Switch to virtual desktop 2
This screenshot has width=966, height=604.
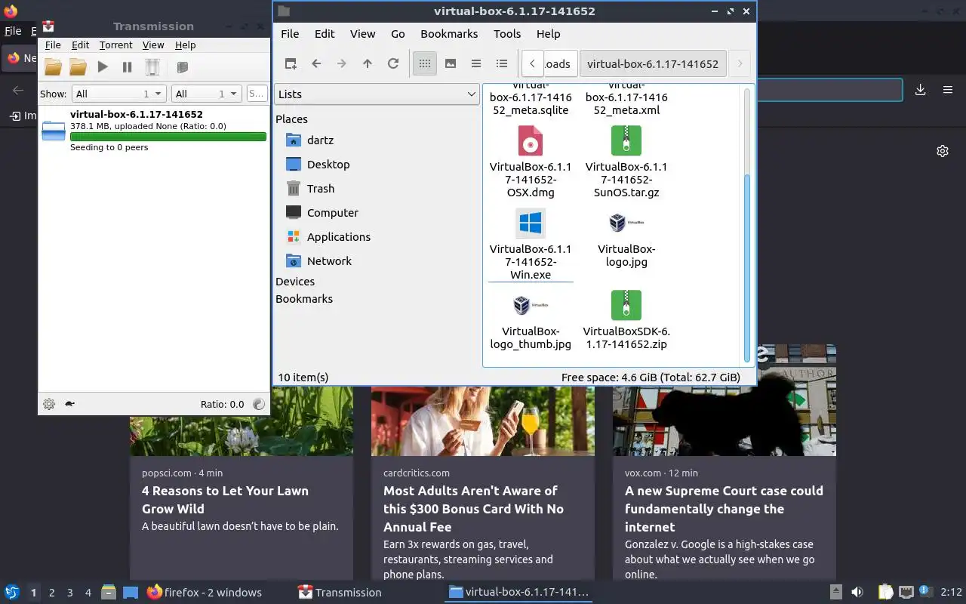click(x=52, y=593)
